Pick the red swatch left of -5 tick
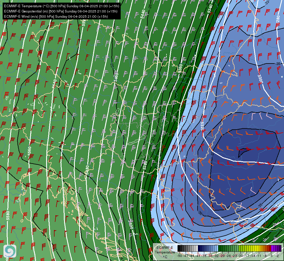Viewport: 284px width, 261px height. click(270, 248)
